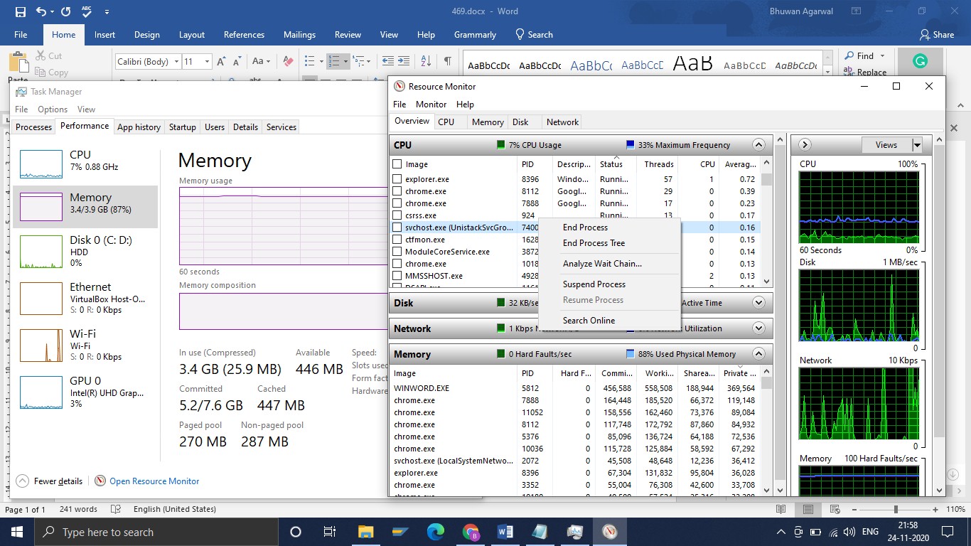971x546 pixels.
Task: Open Views dropdown arrow in graph pane
Action: 917,145
